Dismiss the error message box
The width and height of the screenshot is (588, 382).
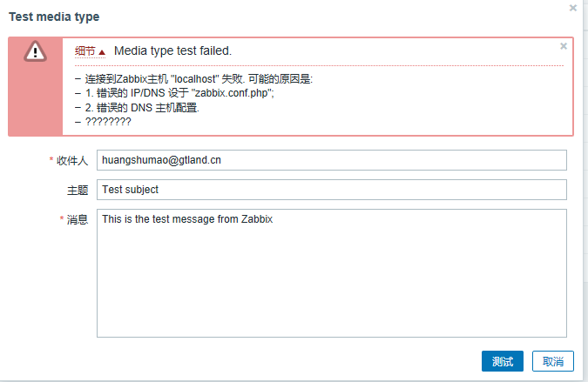[x=564, y=46]
